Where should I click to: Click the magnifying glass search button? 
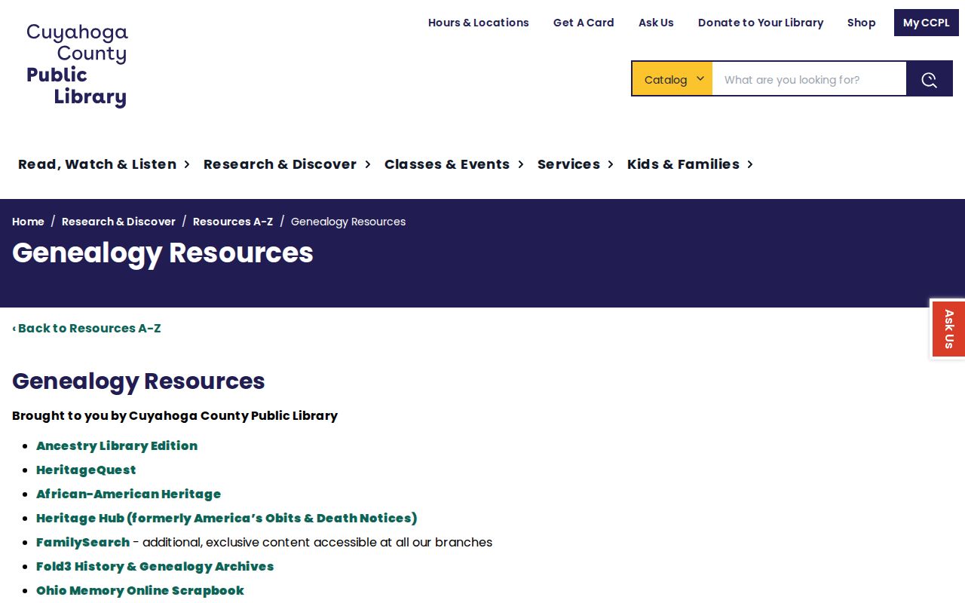point(930,79)
